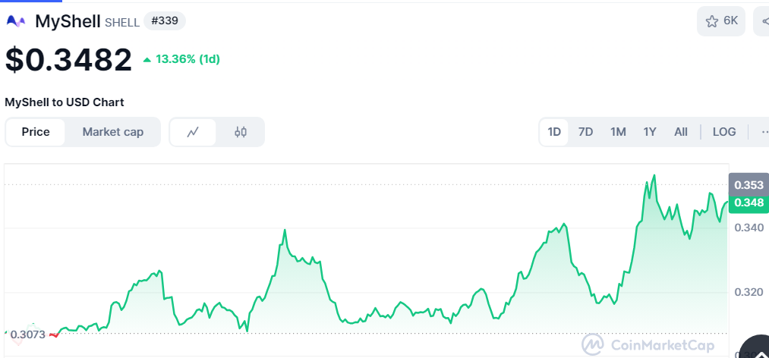This screenshot has width=769, height=358.
Task: Switch to the candlestick chart view
Action: [x=241, y=132]
